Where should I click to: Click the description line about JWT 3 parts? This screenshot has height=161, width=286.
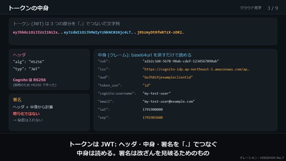click(66, 24)
